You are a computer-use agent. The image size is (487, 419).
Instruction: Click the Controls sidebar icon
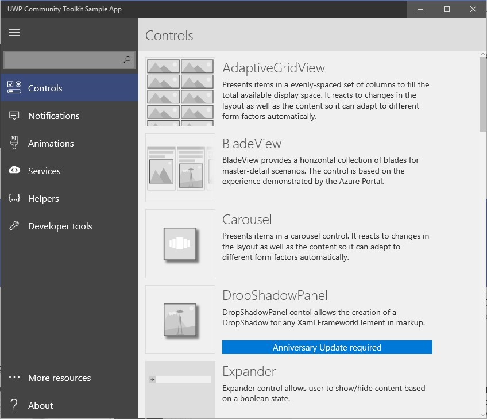(x=14, y=87)
